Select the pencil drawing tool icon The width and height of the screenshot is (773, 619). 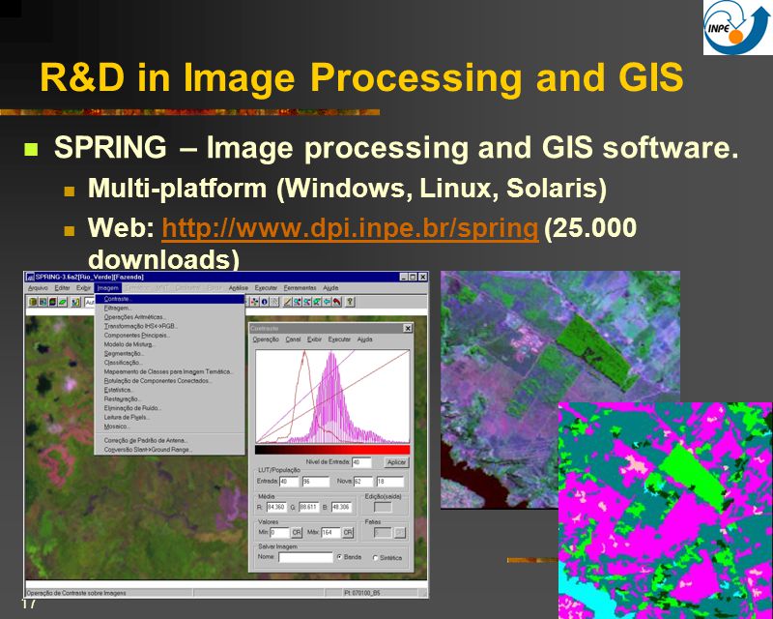pos(288,302)
